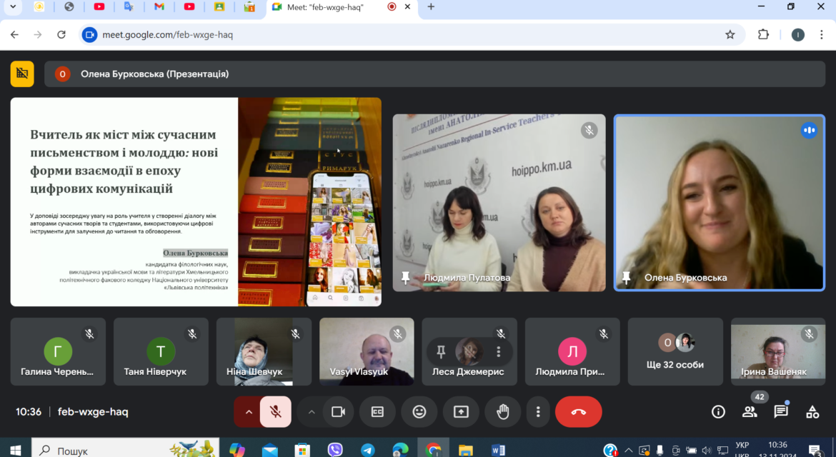The image size is (836, 457).
Task: Open the activities shapes icon
Action: 812,412
